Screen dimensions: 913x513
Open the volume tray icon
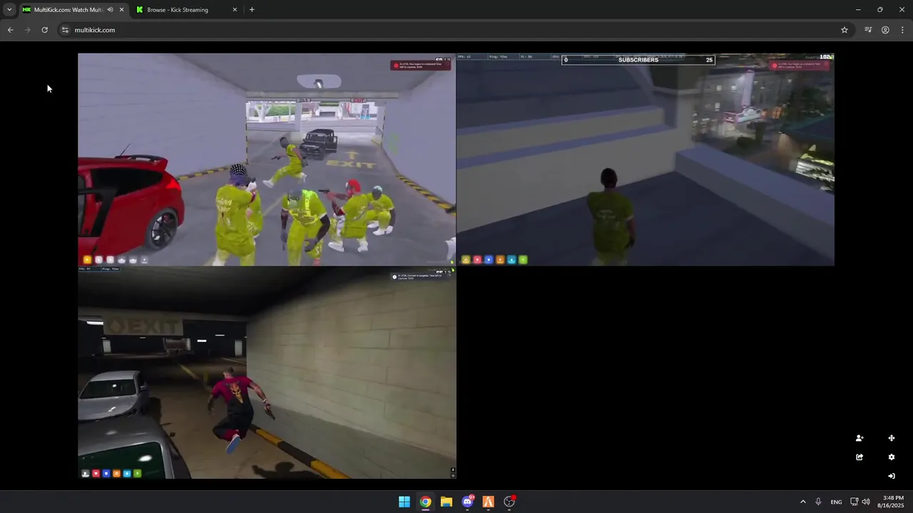[x=866, y=502]
